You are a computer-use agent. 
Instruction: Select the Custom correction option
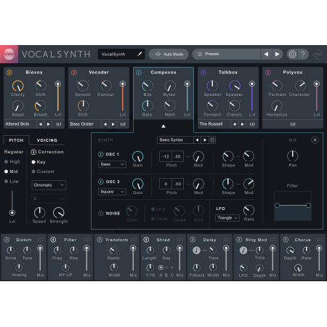click(43, 171)
